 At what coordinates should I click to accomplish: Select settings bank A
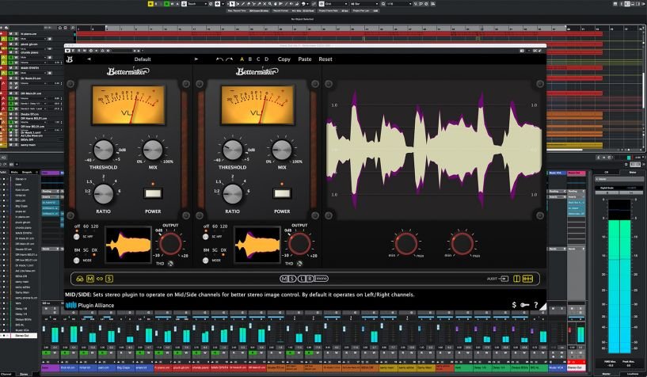[x=242, y=59]
